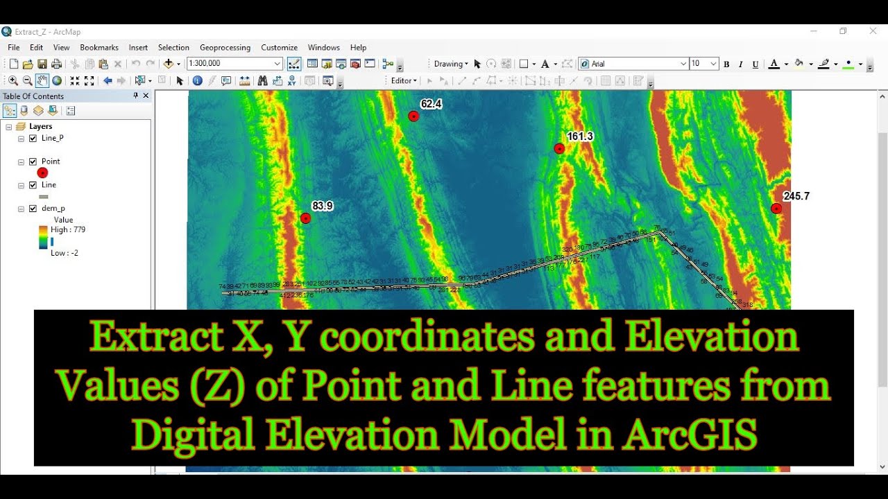
Task: Click the fill color bucket
Action: (x=799, y=64)
